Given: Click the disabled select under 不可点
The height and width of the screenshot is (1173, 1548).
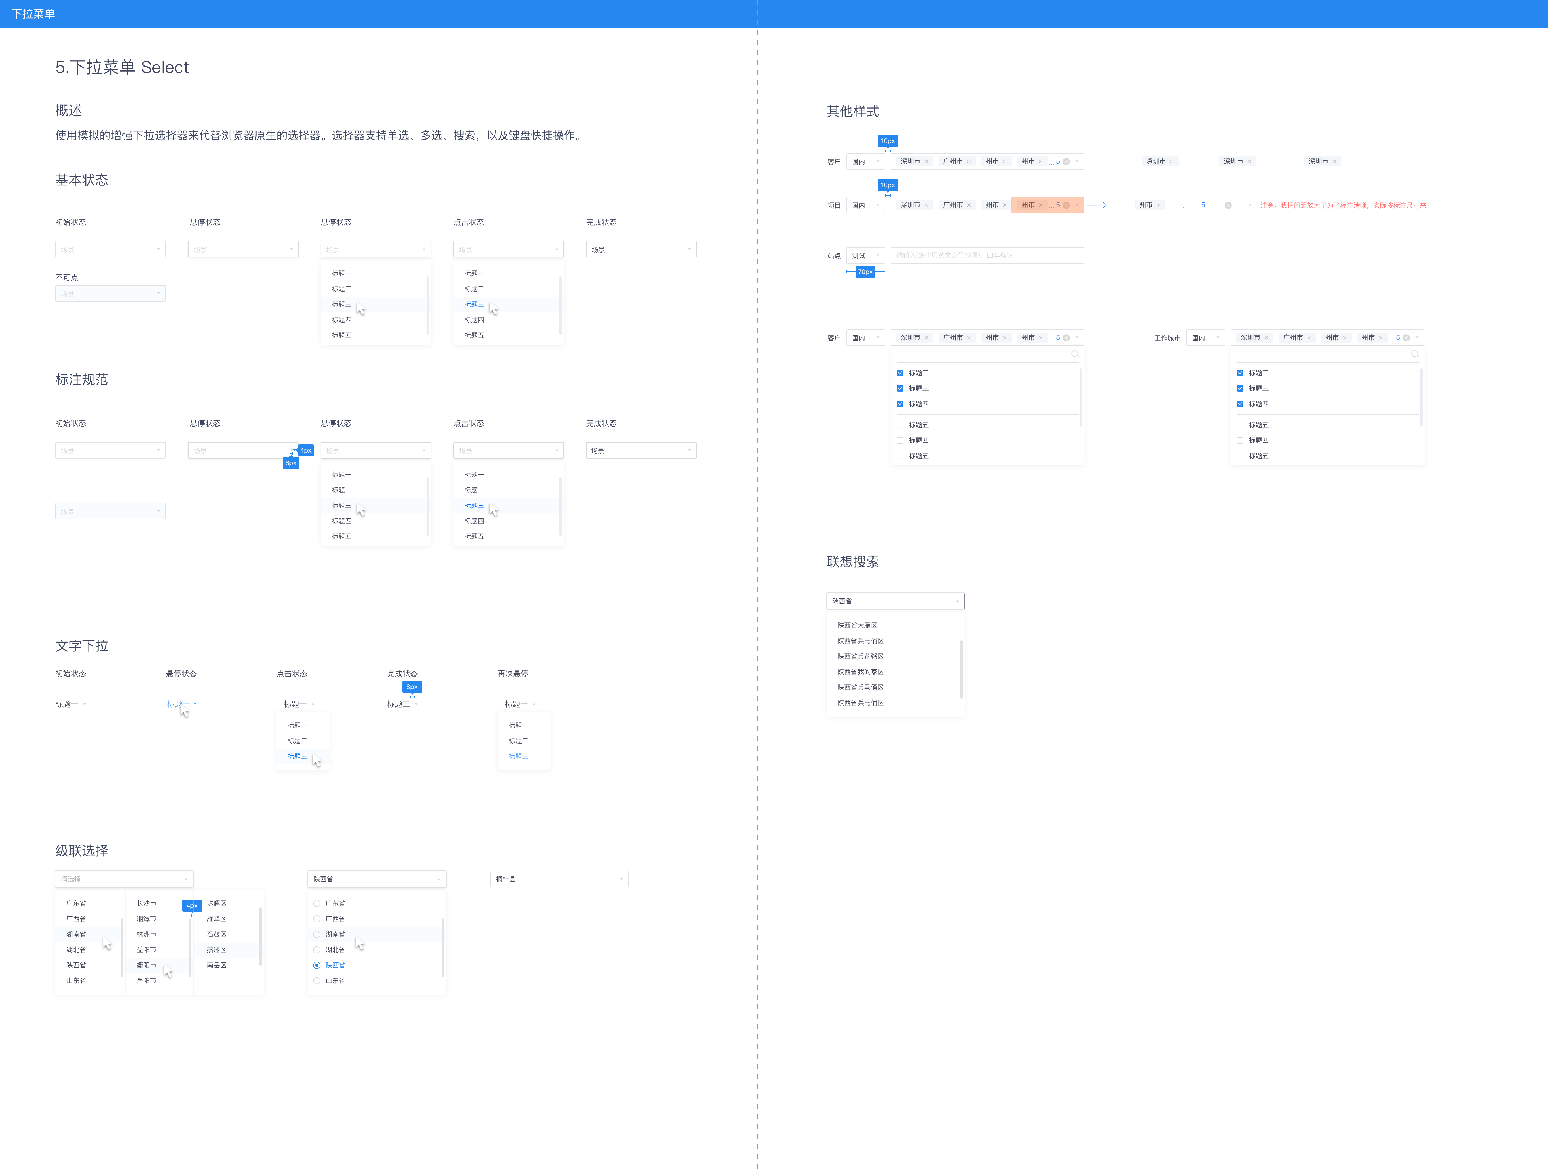Looking at the screenshot, I should pyautogui.click(x=111, y=293).
